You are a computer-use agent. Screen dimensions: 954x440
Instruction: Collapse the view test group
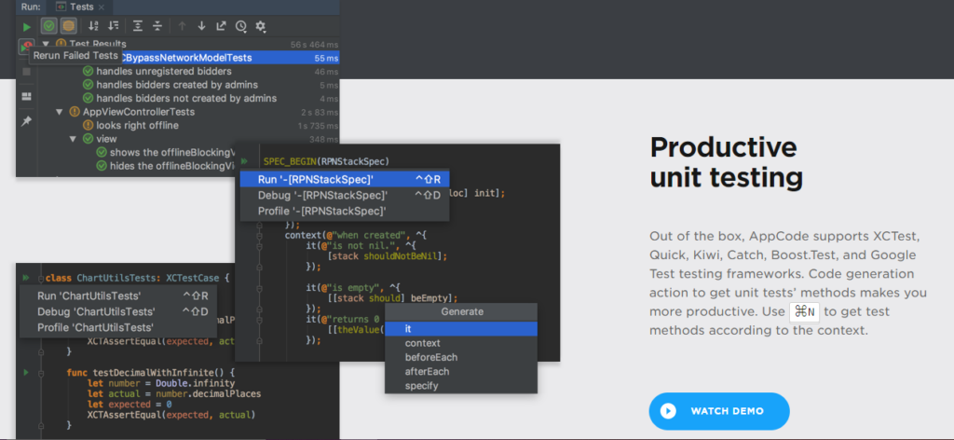coord(73,139)
